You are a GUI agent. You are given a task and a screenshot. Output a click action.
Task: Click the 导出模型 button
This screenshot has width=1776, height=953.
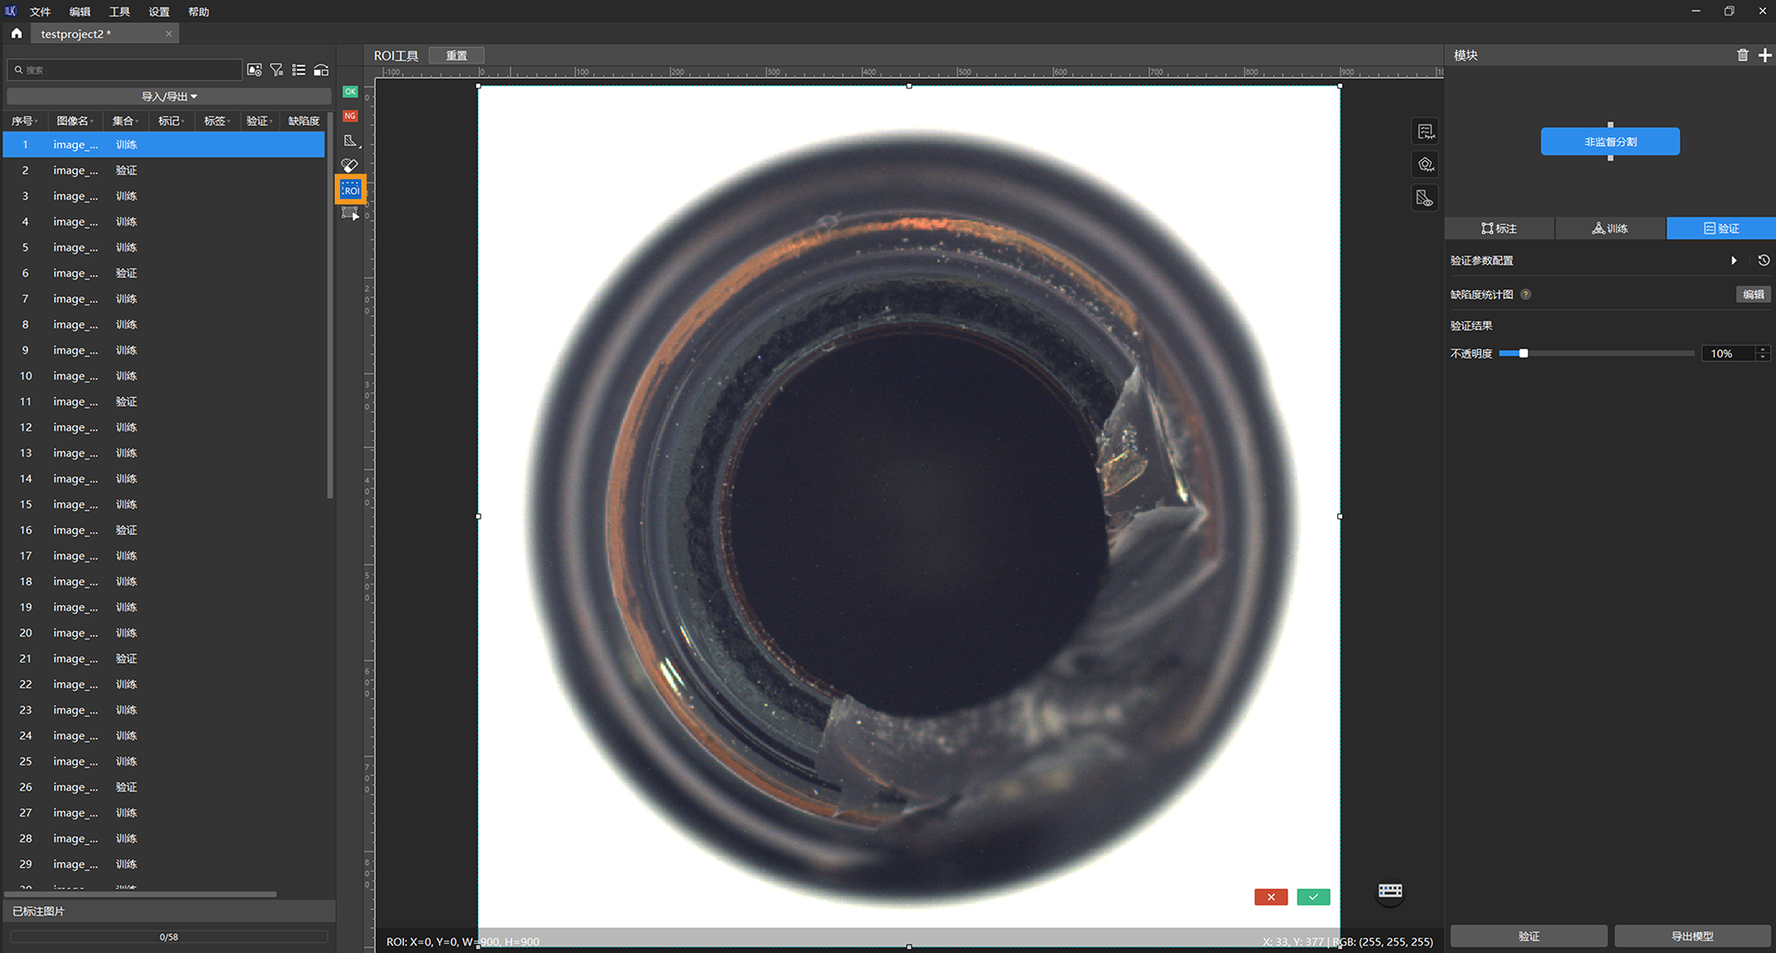click(1692, 936)
